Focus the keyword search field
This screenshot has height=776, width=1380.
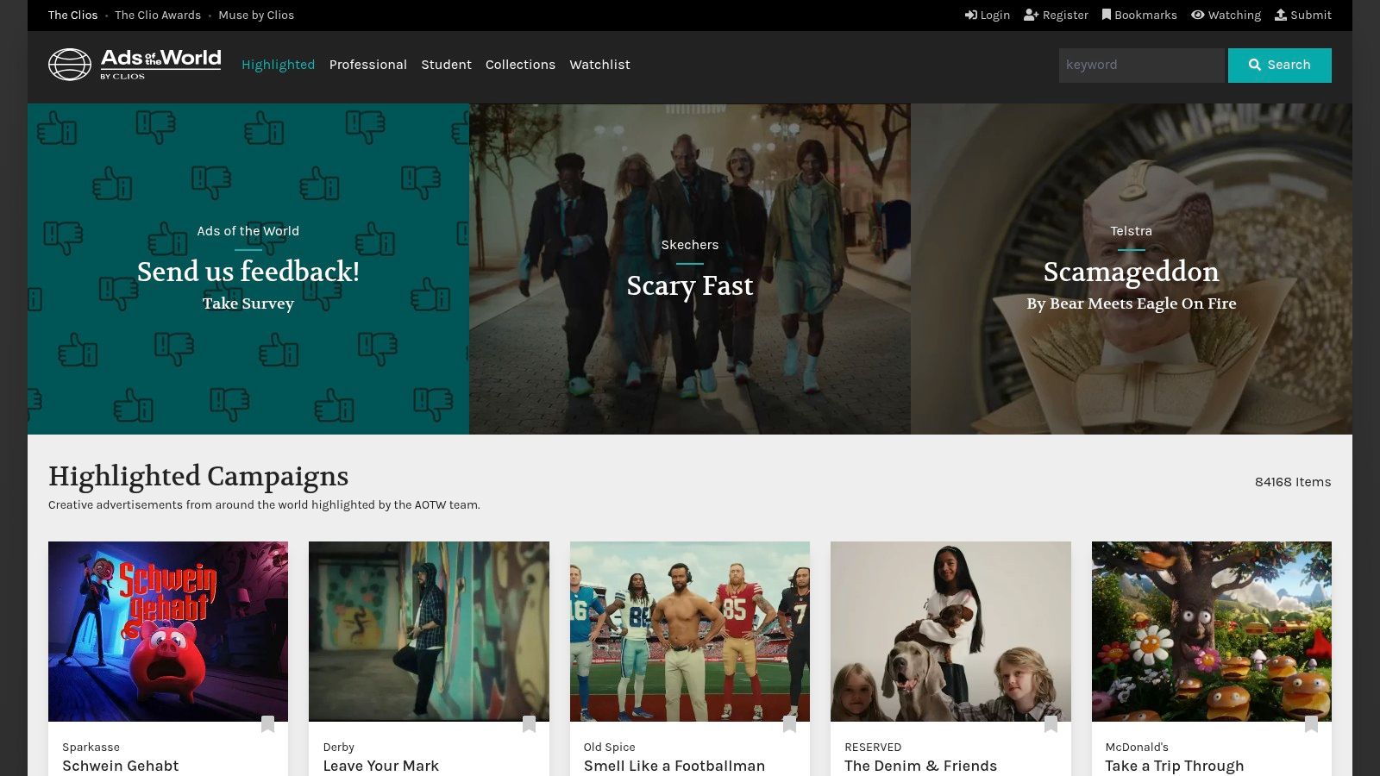(x=1141, y=66)
